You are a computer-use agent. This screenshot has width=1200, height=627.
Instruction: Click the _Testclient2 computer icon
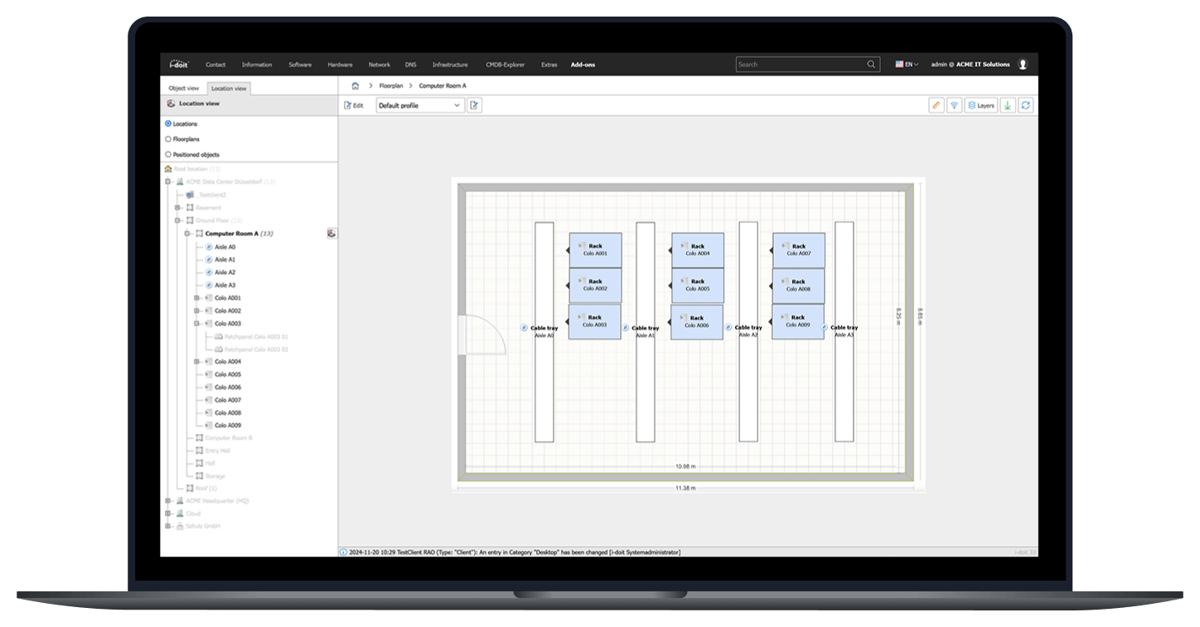coord(190,195)
